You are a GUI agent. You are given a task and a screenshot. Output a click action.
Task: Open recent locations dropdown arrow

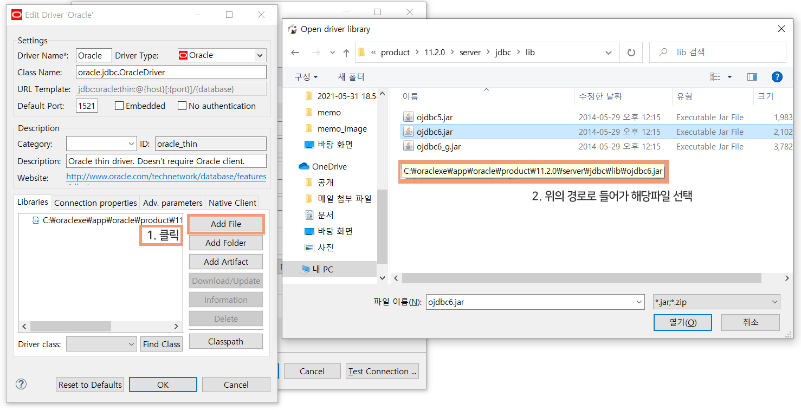pyautogui.click(x=332, y=53)
